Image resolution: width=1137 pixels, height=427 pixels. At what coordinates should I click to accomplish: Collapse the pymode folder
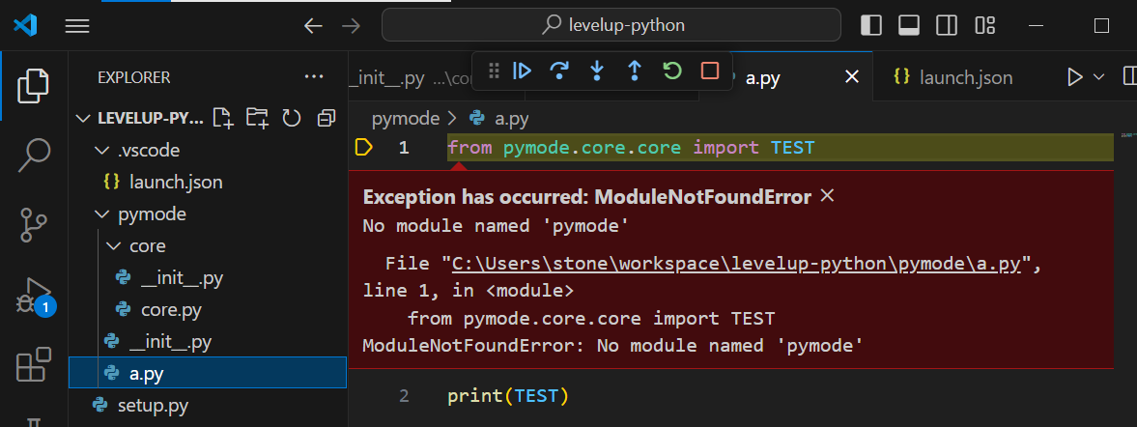coord(100,214)
